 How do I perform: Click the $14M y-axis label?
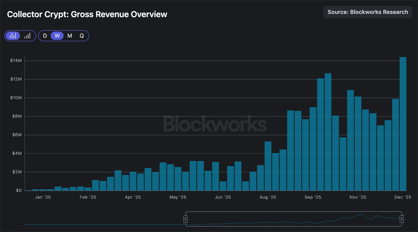16,61
